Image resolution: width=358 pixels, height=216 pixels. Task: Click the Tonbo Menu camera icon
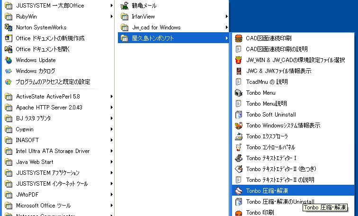click(238, 93)
